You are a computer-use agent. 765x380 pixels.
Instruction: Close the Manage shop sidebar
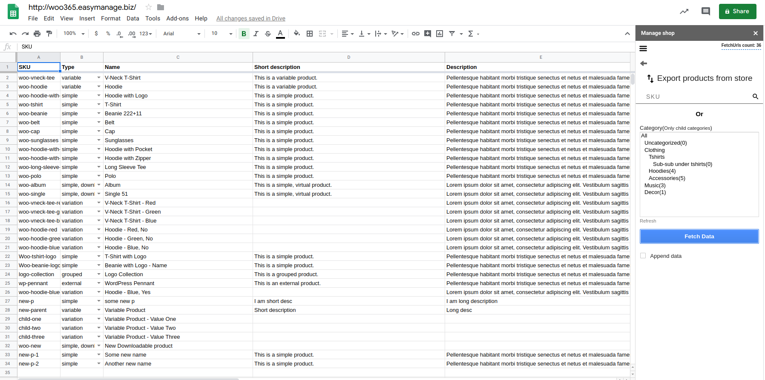pos(755,33)
